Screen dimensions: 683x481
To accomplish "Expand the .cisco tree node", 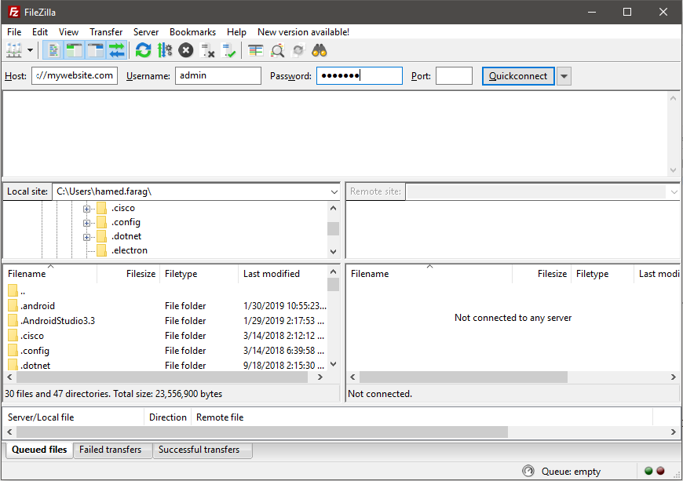I will coord(86,209).
